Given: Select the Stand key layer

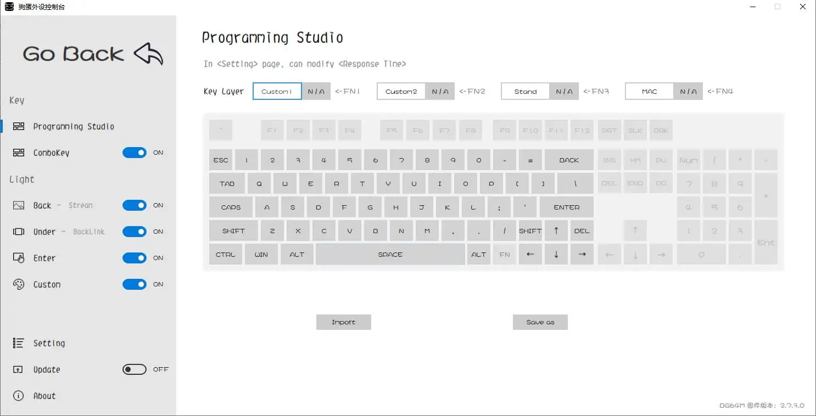Looking at the screenshot, I should [526, 91].
